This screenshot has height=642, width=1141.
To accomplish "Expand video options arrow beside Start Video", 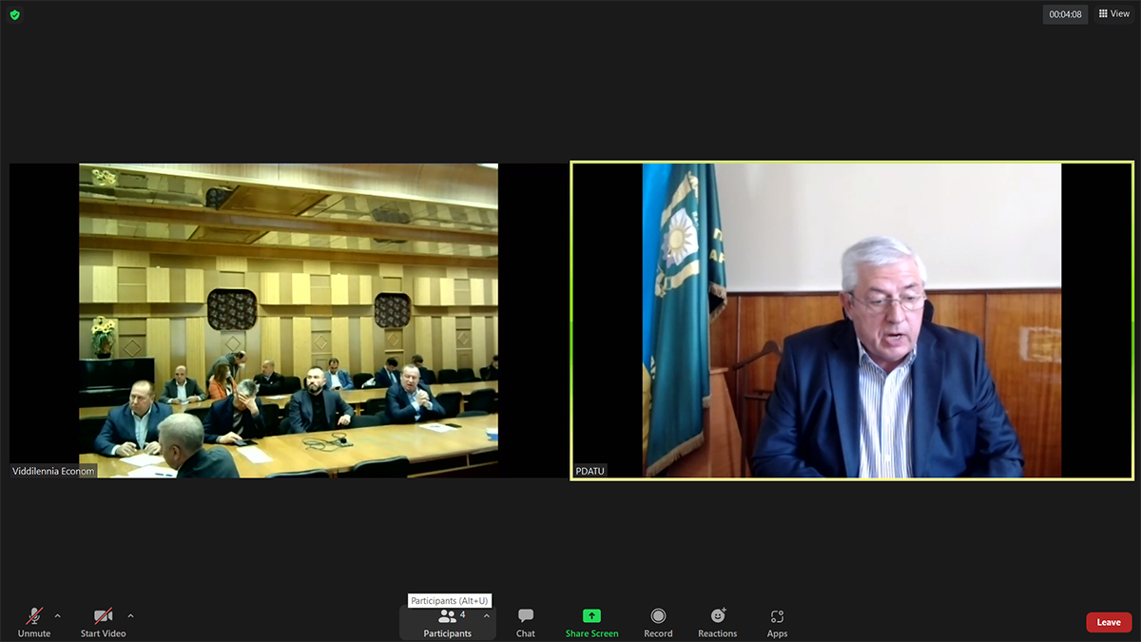I will pyautogui.click(x=130, y=615).
